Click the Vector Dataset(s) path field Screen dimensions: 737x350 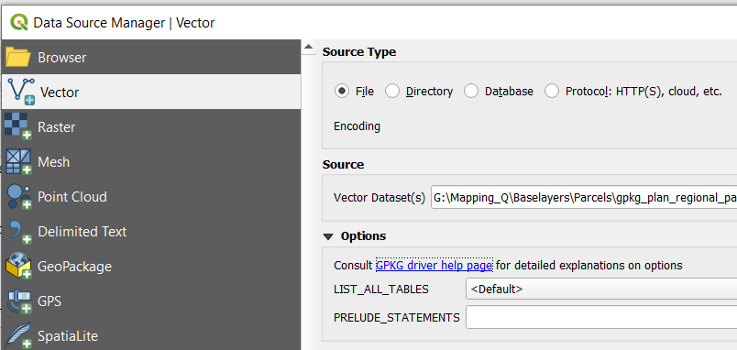coord(584,198)
